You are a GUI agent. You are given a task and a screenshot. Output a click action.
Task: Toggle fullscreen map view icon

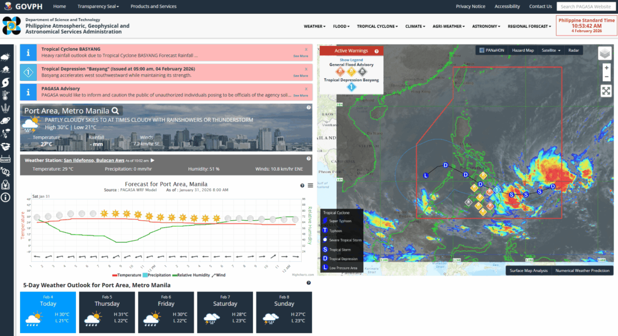(606, 91)
